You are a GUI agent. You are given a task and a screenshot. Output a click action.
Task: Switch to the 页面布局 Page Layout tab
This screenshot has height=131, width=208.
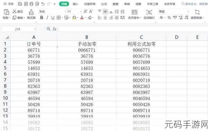tap(90, 4)
